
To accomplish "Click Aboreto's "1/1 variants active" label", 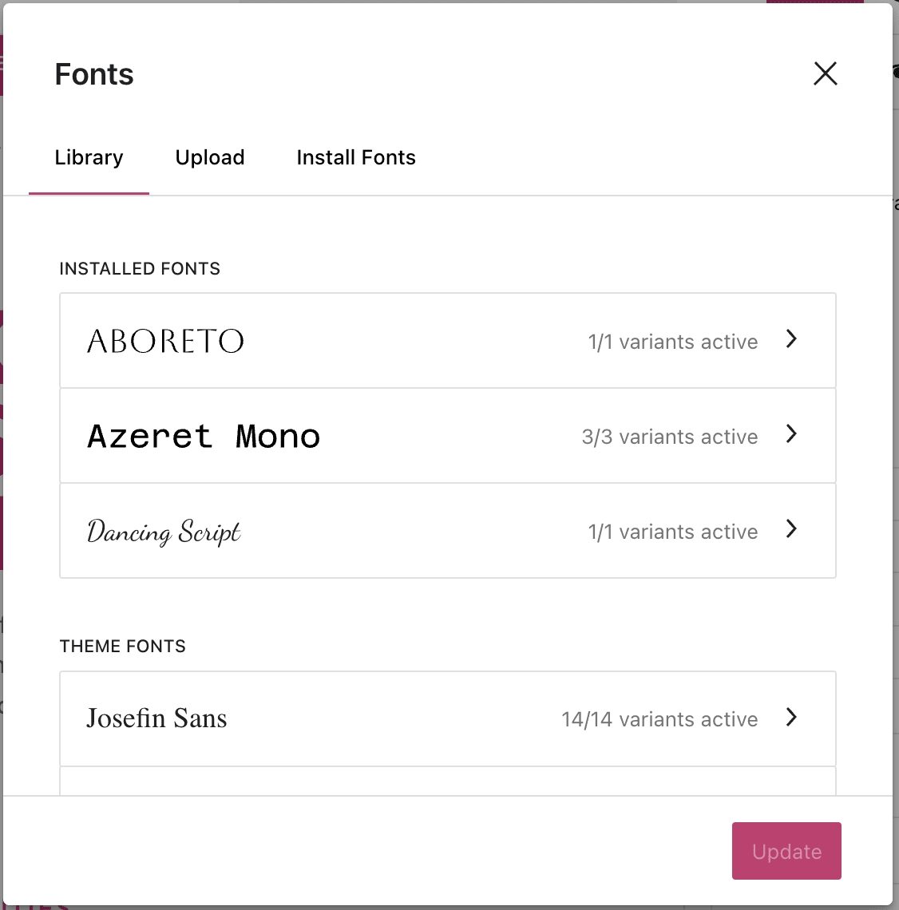I will point(672,342).
